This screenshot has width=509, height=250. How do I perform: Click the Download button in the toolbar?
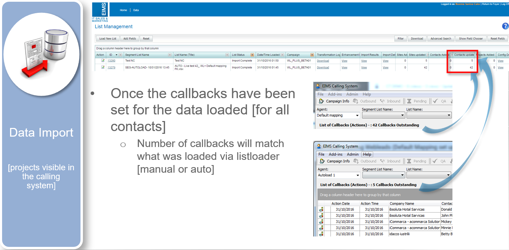pyautogui.click(x=417, y=38)
